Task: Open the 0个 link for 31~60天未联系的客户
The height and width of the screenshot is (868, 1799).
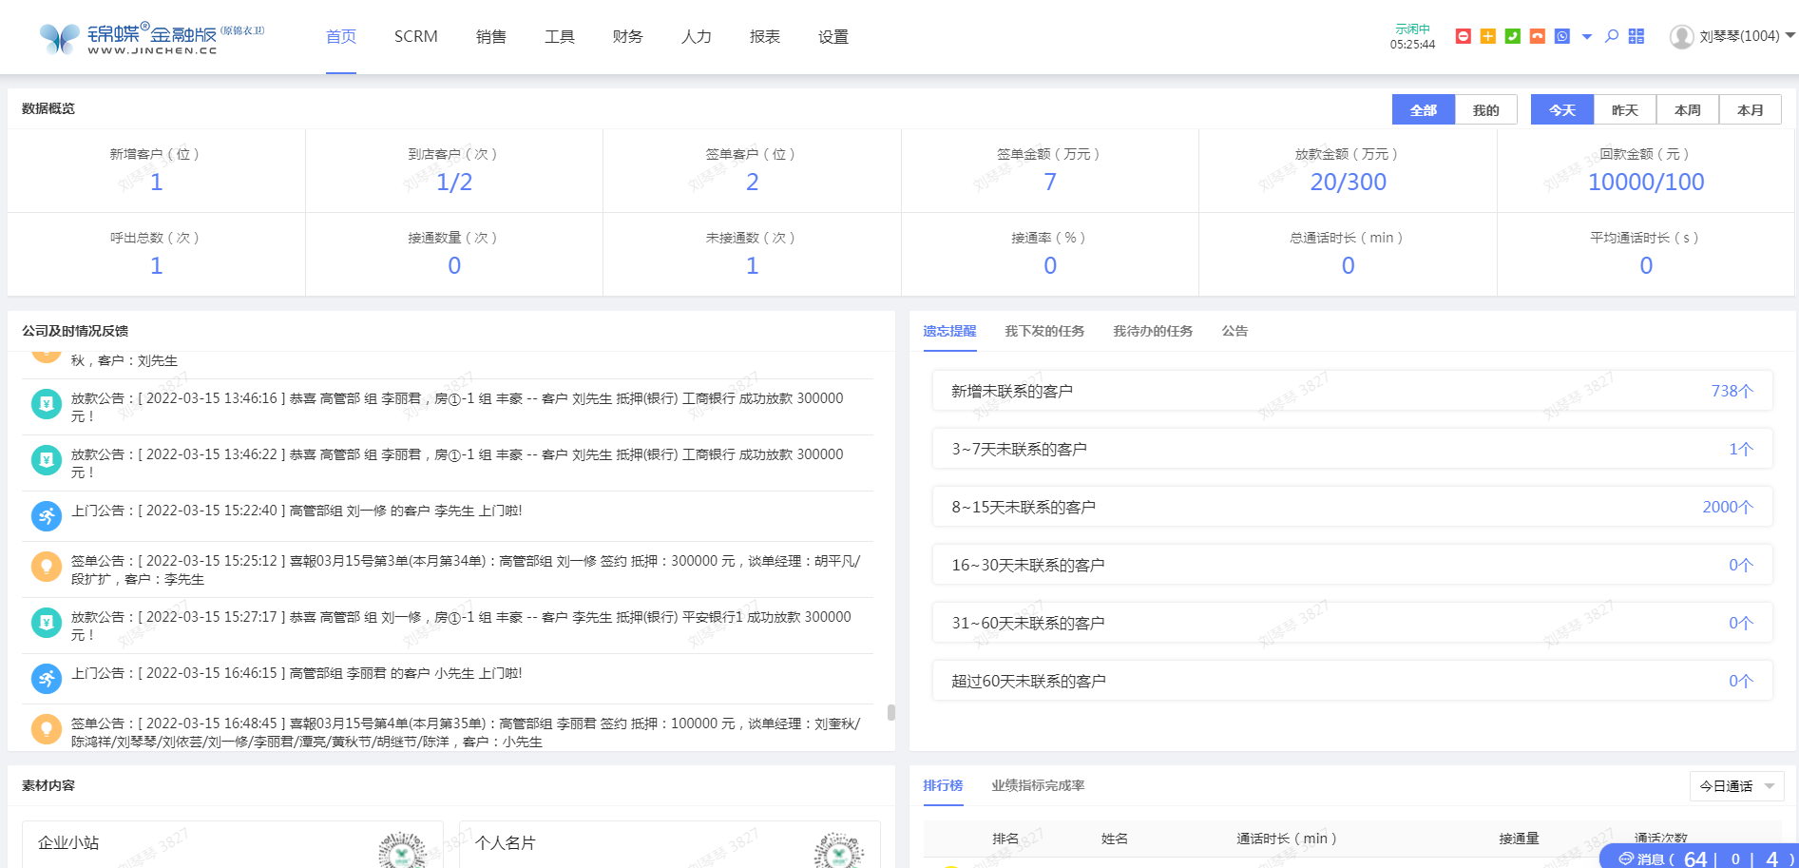Action: 1741,623
